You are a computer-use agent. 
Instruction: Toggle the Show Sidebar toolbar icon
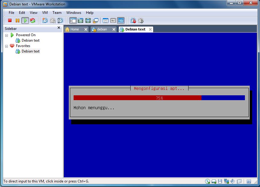[73, 21]
